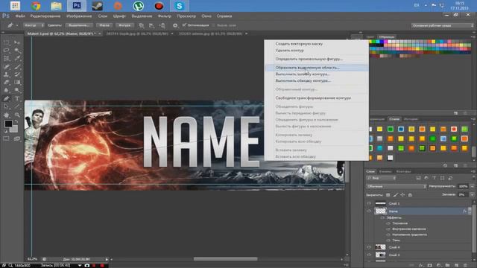Select the Hand tool
Image resolution: width=477 pixels, height=268 pixels.
click(7, 115)
